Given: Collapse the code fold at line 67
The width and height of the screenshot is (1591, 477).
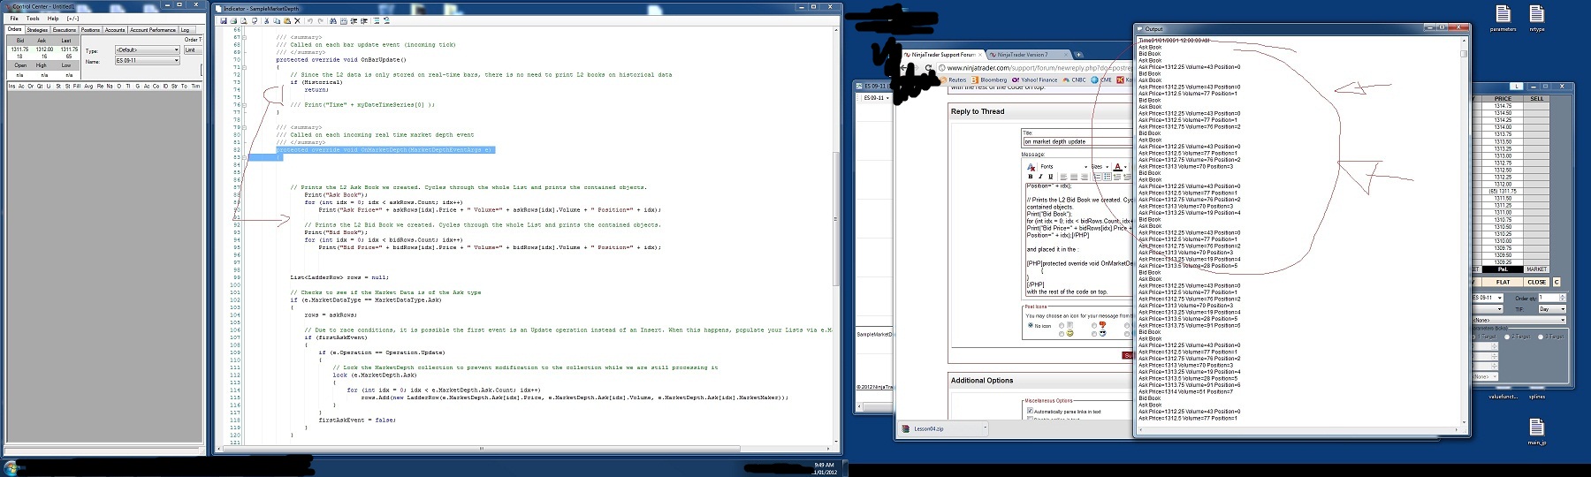Looking at the screenshot, I should point(245,37).
